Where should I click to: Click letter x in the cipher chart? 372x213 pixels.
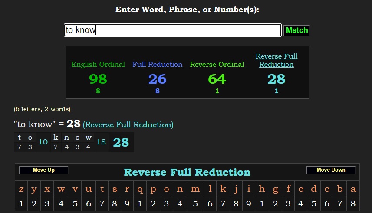point(47,189)
